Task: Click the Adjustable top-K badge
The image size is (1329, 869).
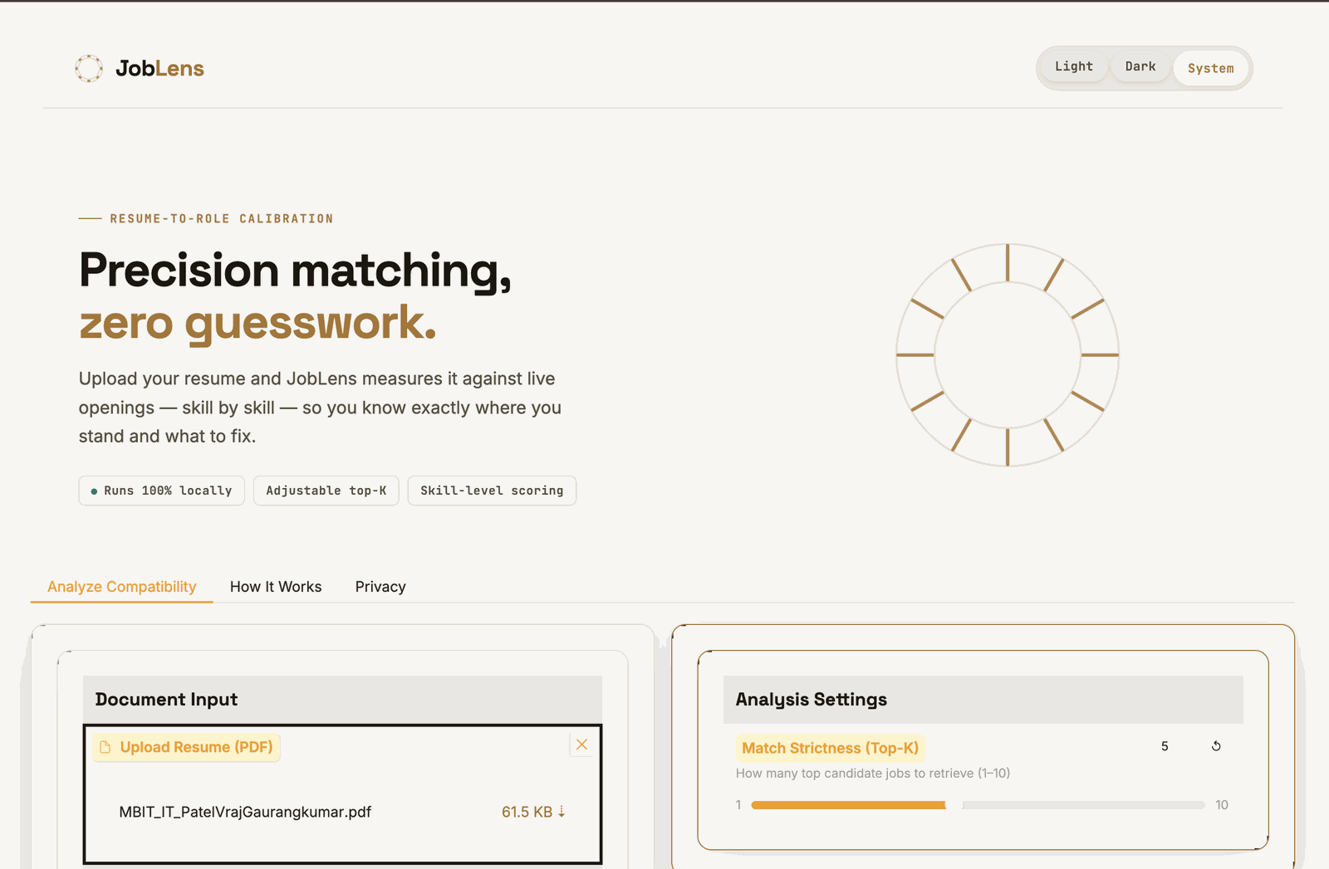Action: (x=326, y=491)
